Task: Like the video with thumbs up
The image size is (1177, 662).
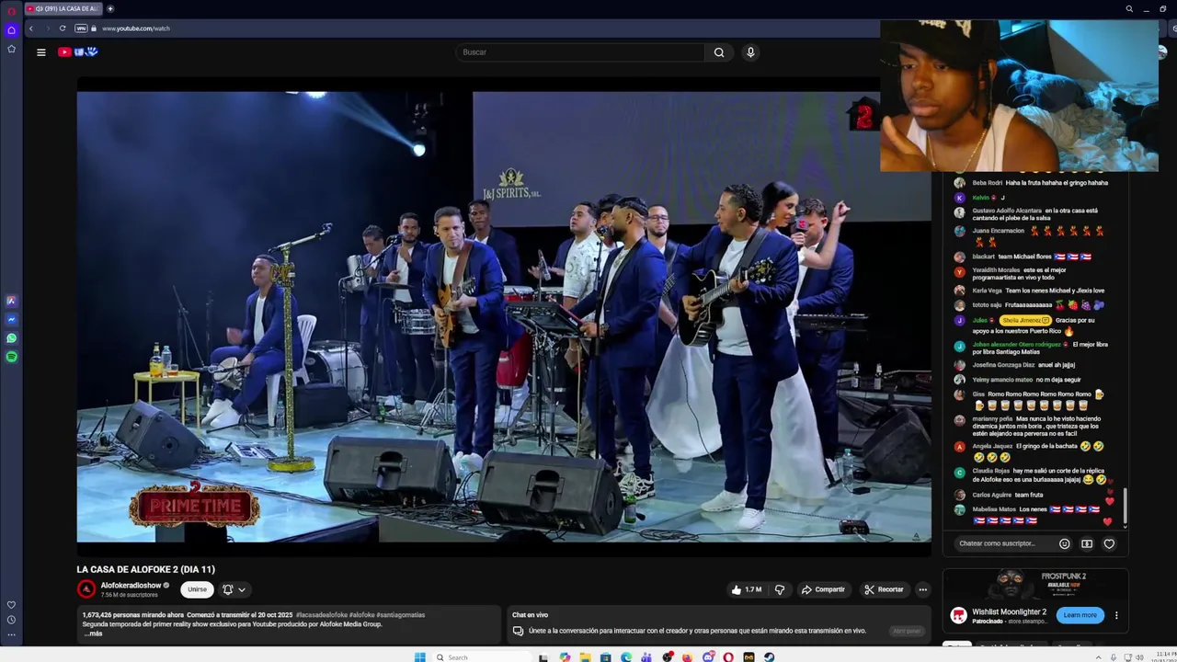Action: tap(747, 589)
